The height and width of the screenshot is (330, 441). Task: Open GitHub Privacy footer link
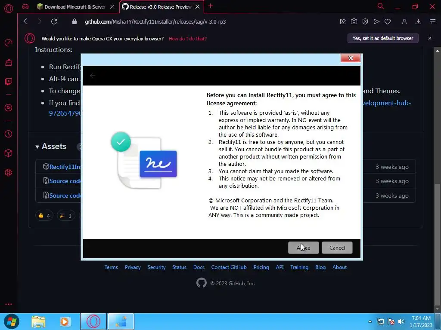133,267
